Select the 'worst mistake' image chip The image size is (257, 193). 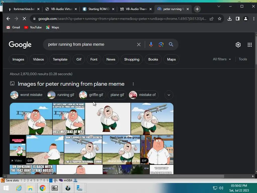[x=27, y=95]
